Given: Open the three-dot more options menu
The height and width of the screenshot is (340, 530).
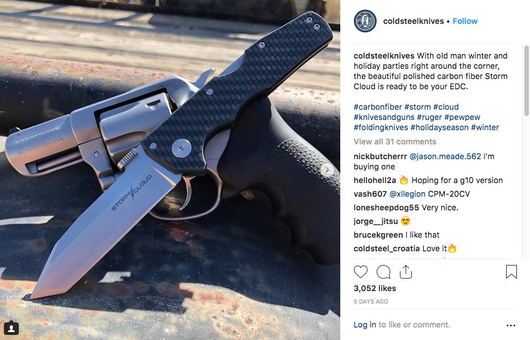Looking at the screenshot, I should pos(511,325).
